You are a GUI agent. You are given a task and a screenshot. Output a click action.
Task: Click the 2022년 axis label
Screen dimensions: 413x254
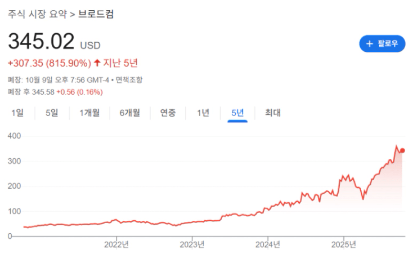pyautogui.click(x=116, y=244)
